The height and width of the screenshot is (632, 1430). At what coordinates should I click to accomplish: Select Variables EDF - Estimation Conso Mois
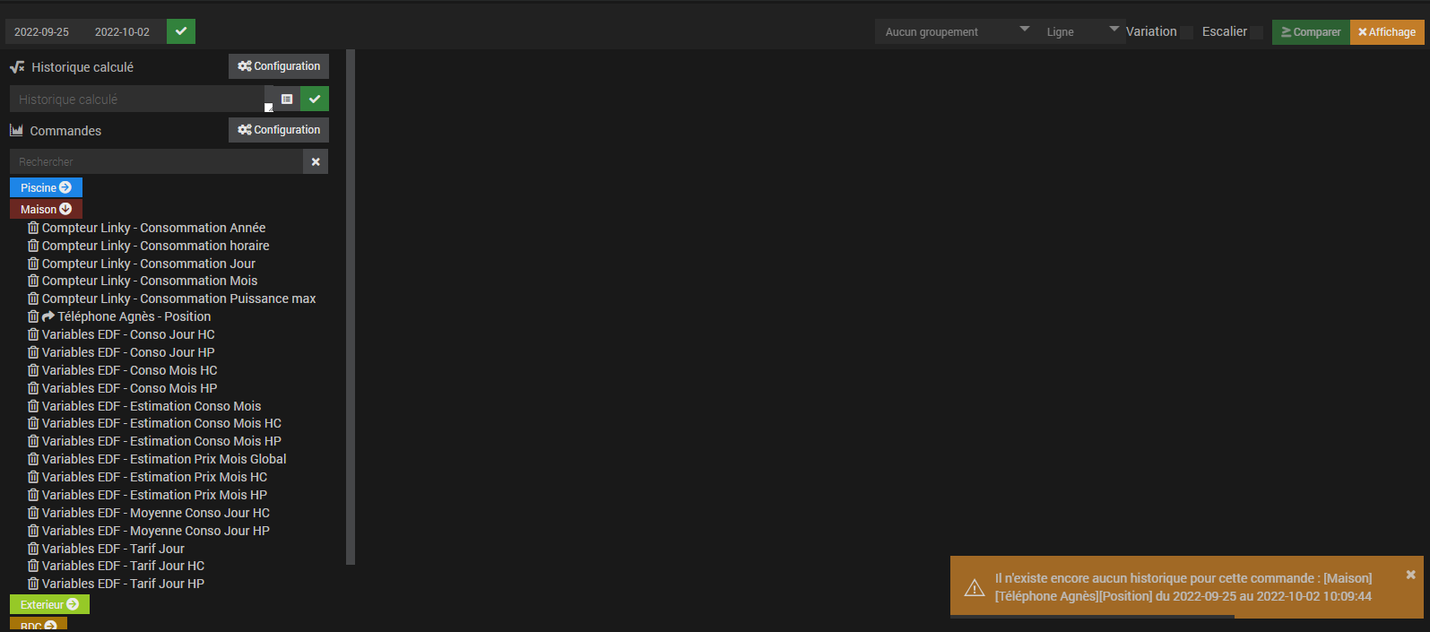tap(152, 406)
